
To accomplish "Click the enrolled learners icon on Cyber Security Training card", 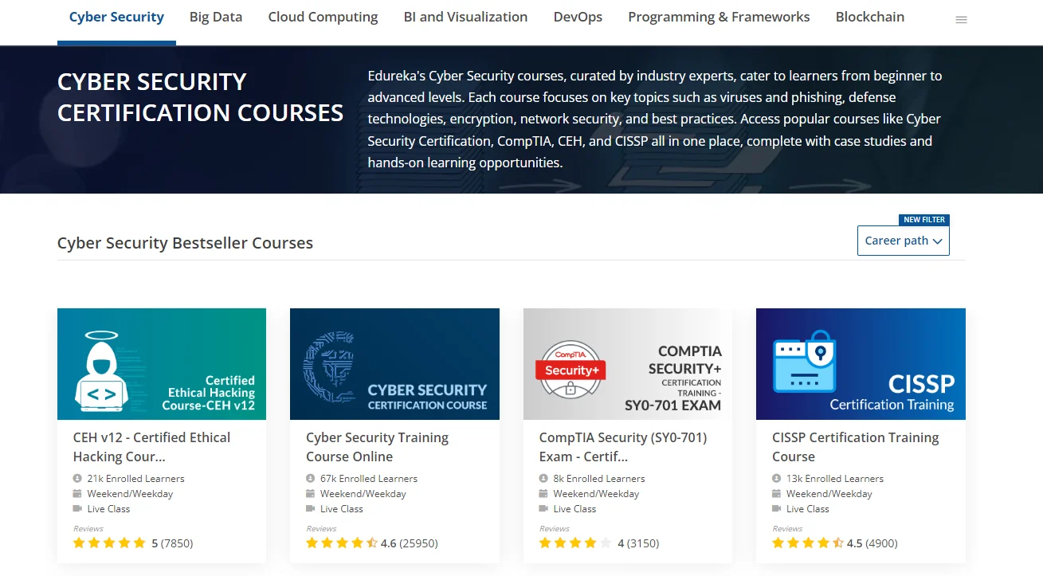I will [310, 479].
